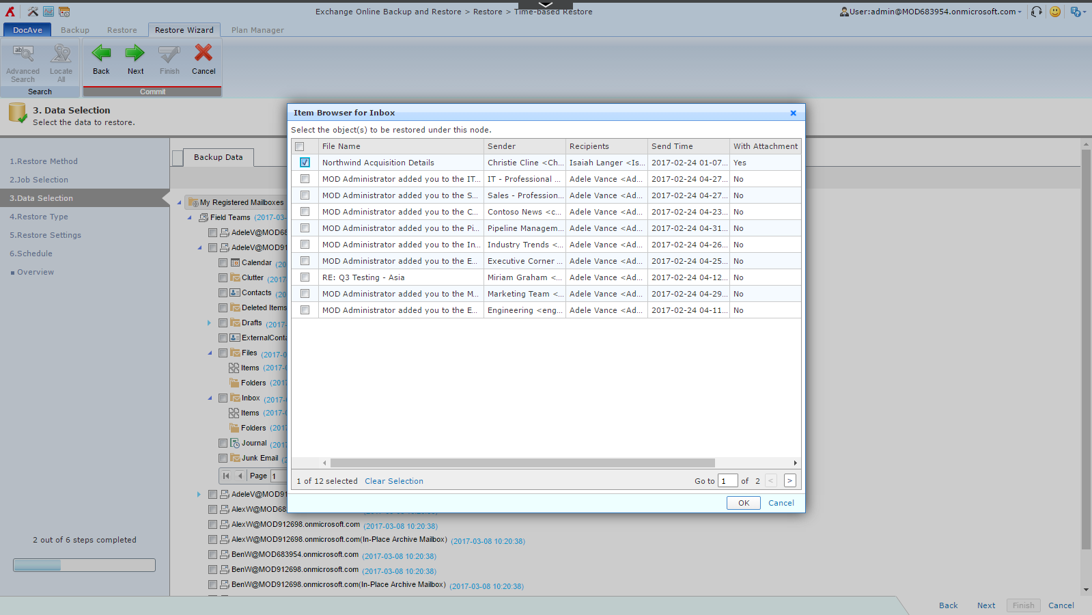Viewport: 1092px width, 615px height.
Task: Open the Backup tab
Action: tap(75, 30)
